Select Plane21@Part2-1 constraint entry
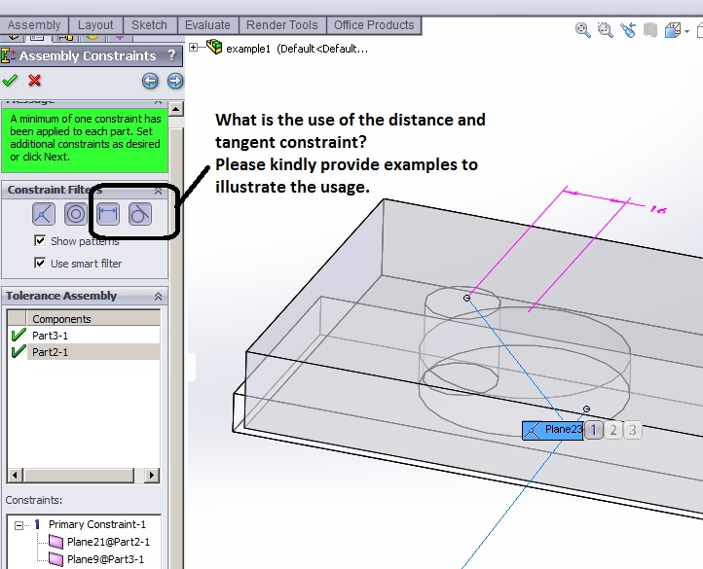 [x=108, y=542]
